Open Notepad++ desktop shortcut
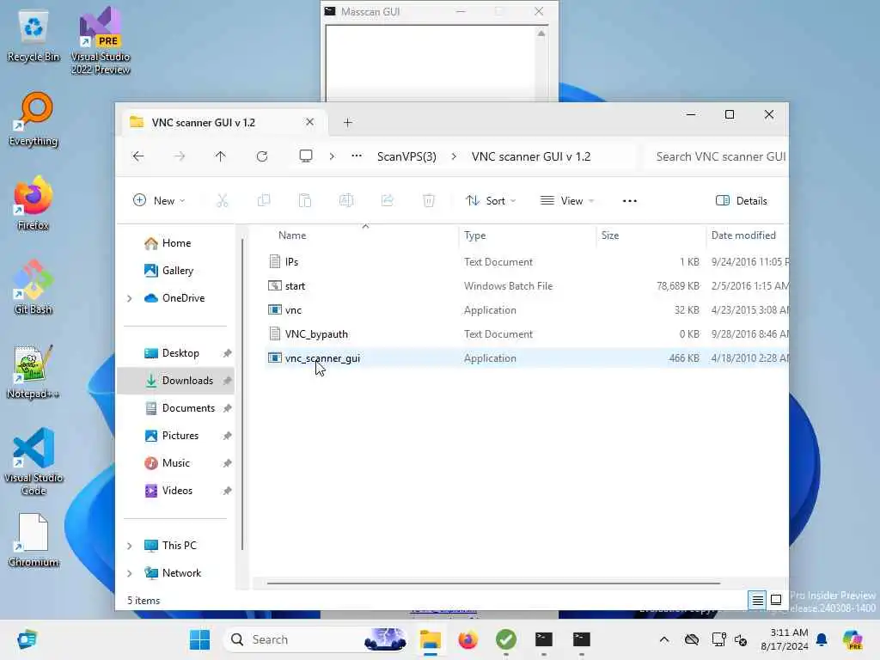The image size is (880, 660). click(34, 371)
